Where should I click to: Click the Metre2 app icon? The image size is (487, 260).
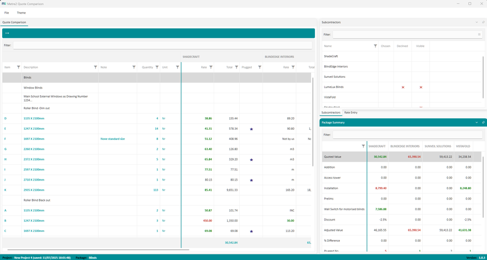click(x=4, y=4)
